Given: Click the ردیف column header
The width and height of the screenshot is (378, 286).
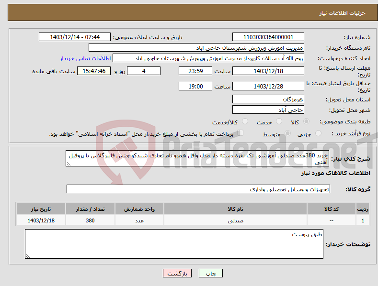Looking at the screenshot, I should tap(363, 209).
